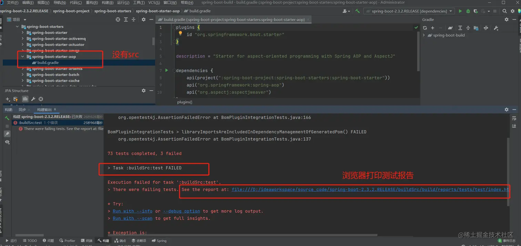Fold the plugins block at line 1
Image resolution: width=521 pixels, height=246 pixels.
pyautogui.click(x=174, y=27)
